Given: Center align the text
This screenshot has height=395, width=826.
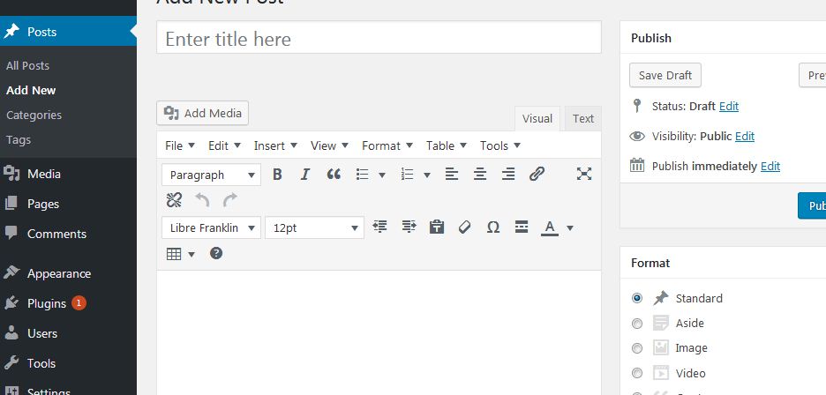Looking at the screenshot, I should [x=480, y=175].
